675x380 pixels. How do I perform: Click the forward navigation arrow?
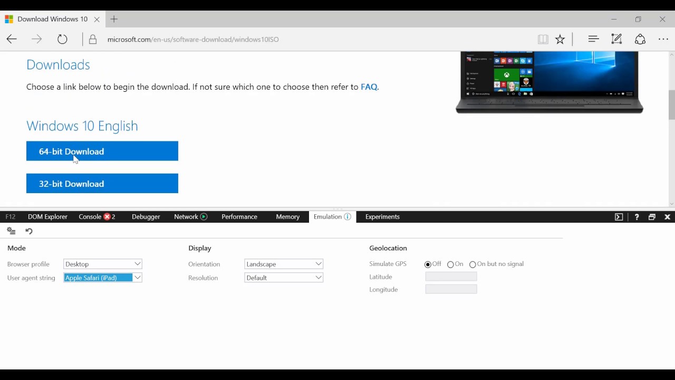tap(36, 39)
